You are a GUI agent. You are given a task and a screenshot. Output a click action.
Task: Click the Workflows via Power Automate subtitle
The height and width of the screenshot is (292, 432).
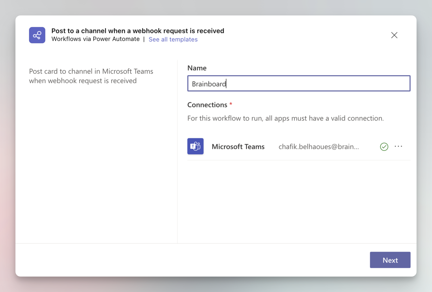click(x=95, y=39)
